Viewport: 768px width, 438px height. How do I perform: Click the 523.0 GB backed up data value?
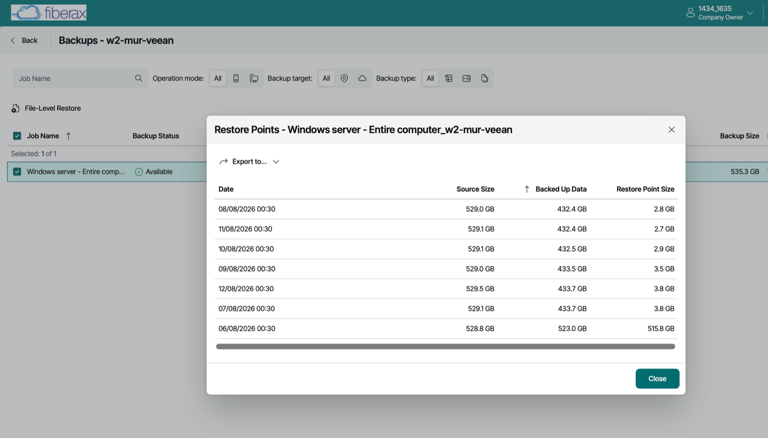tap(572, 329)
